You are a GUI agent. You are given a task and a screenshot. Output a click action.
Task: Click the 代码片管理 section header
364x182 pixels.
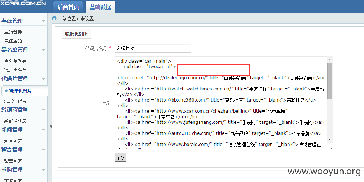[x=14, y=79]
